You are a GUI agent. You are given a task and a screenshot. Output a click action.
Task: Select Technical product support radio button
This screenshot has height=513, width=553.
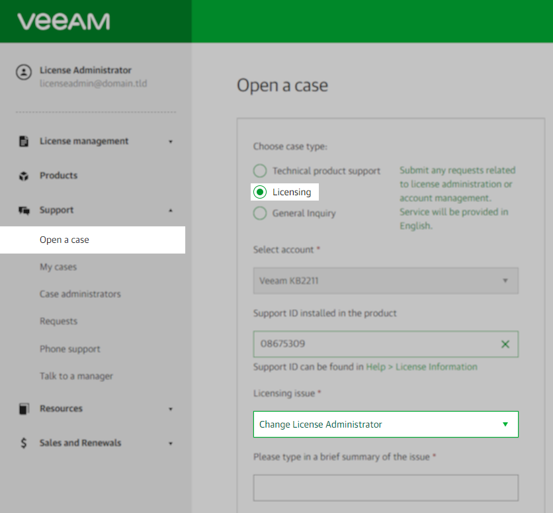[x=260, y=171]
